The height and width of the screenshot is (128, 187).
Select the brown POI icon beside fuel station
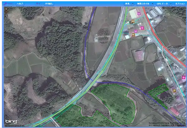pos(134,22)
